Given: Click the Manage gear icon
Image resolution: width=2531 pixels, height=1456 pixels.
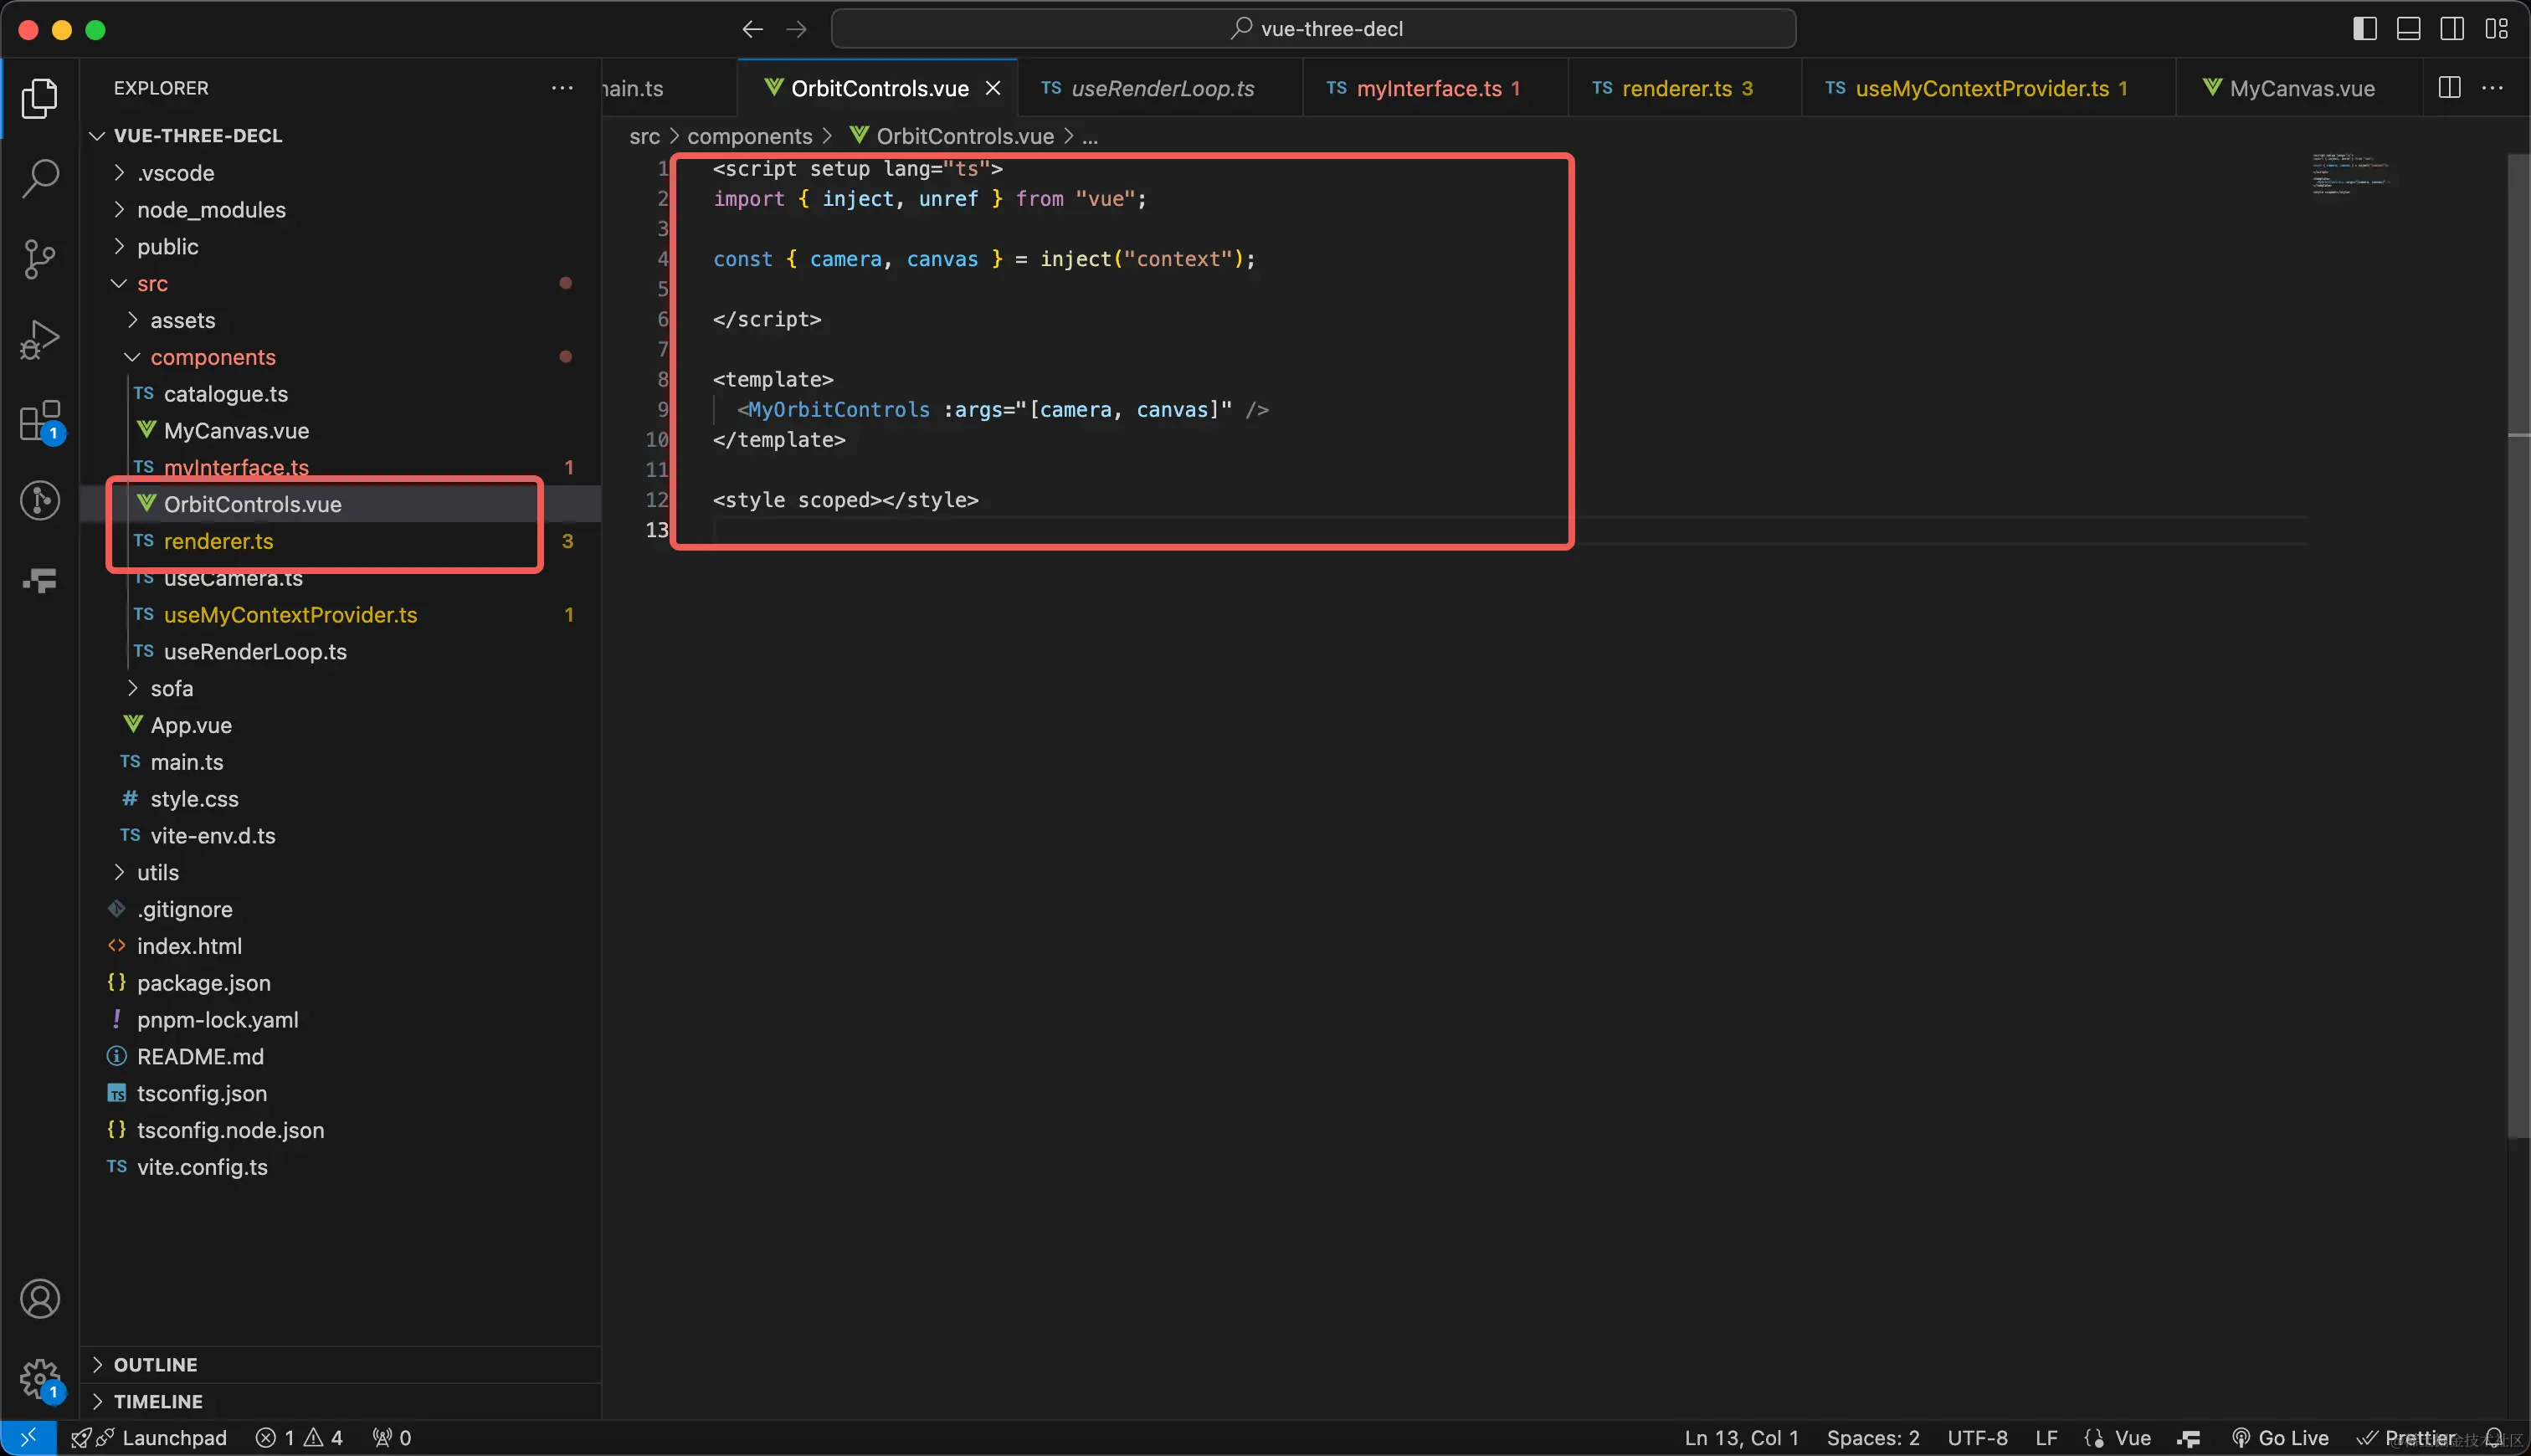Looking at the screenshot, I should (40, 1378).
